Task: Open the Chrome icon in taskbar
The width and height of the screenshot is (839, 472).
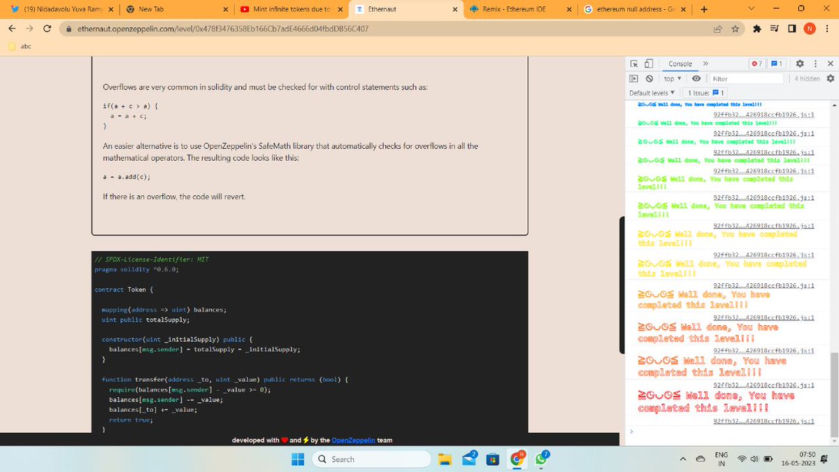Action: (519, 459)
